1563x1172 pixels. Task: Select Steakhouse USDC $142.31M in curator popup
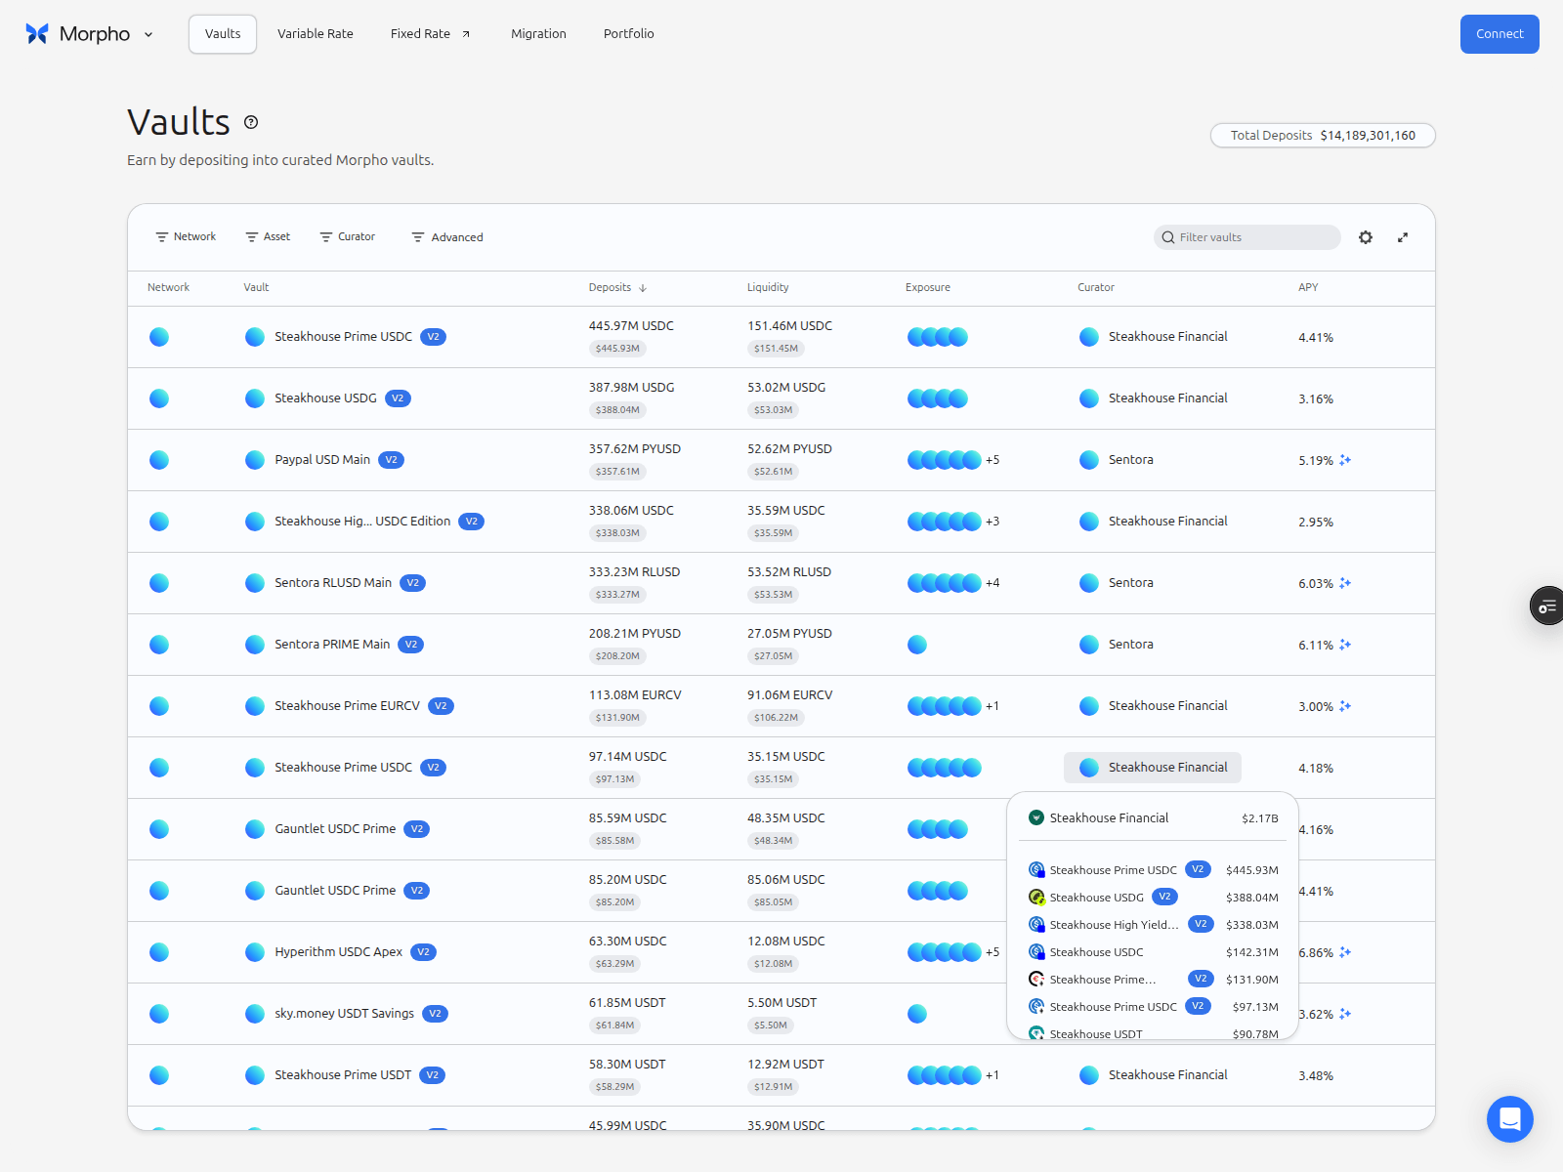coord(1153,952)
